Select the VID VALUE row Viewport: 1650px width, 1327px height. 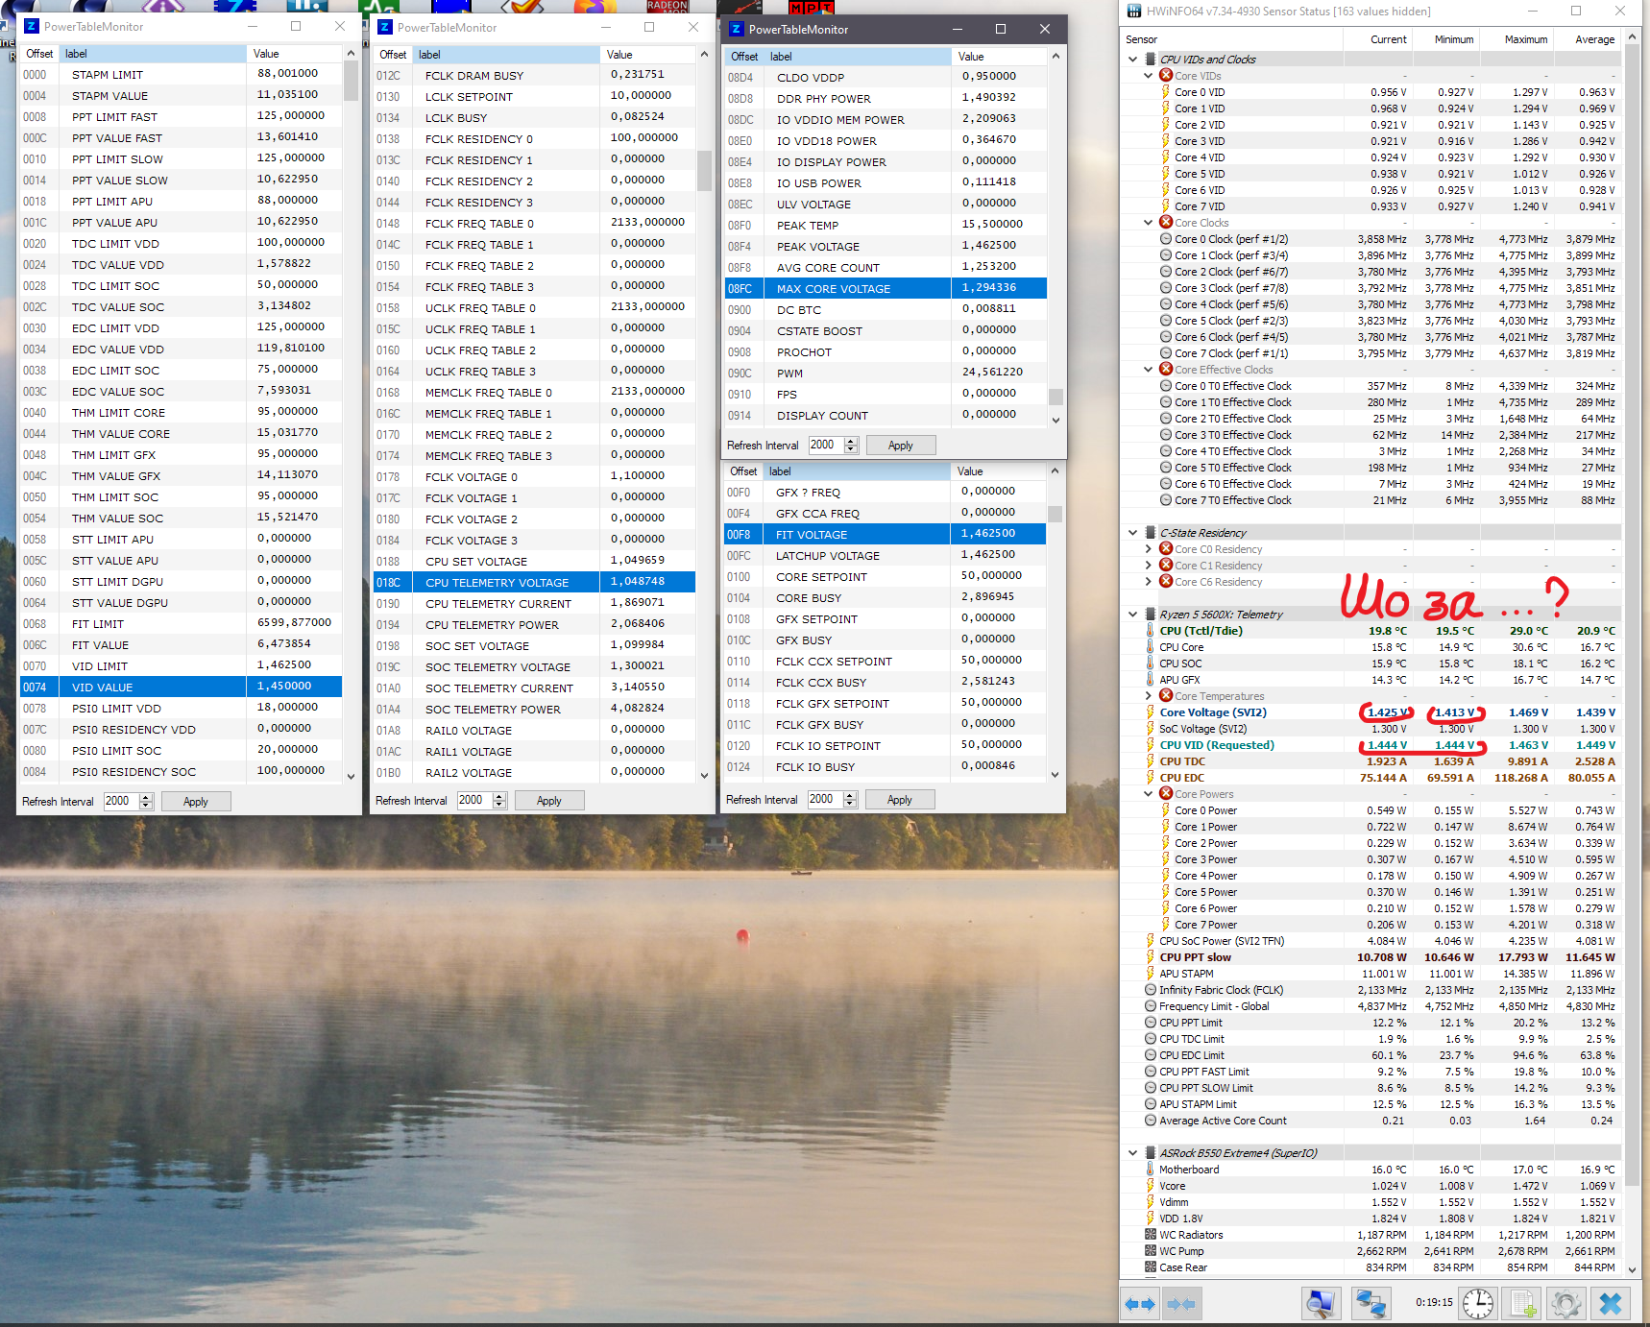tap(181, 688)
